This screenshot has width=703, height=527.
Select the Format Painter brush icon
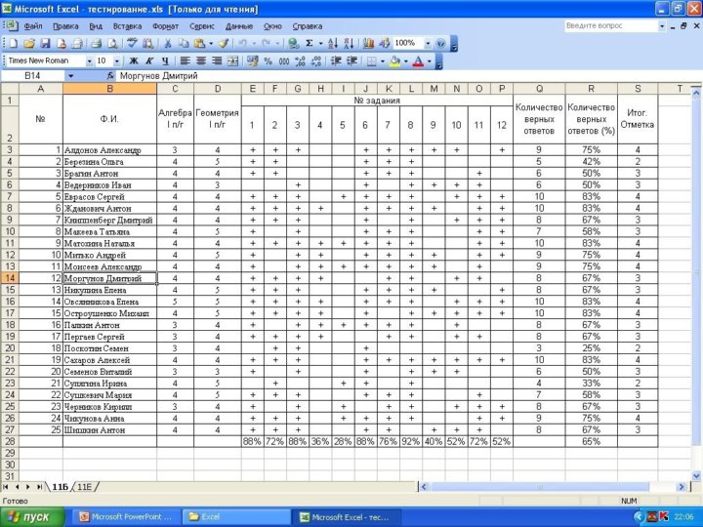tap(224, 44)
